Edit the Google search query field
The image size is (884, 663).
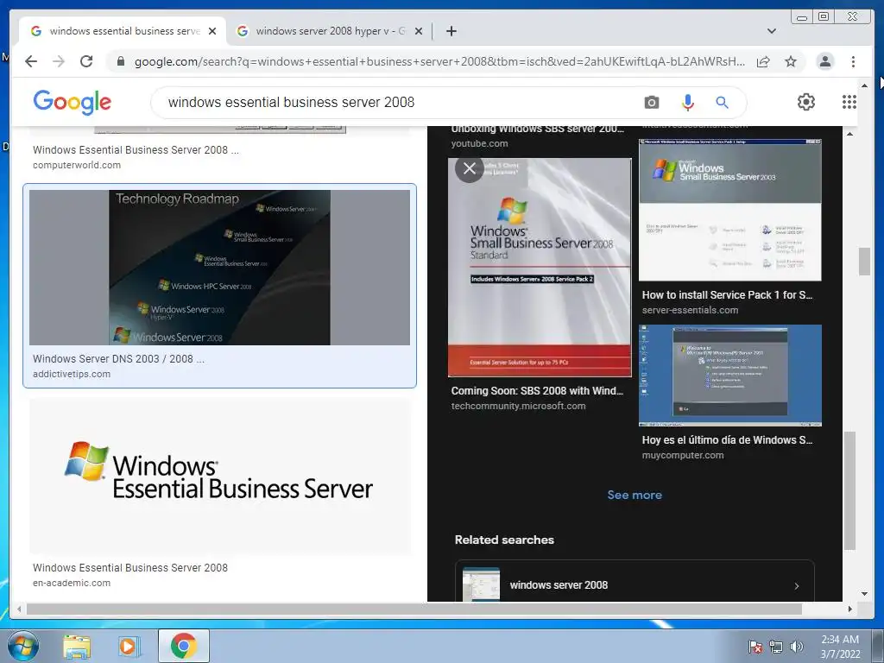click(395, 102)
